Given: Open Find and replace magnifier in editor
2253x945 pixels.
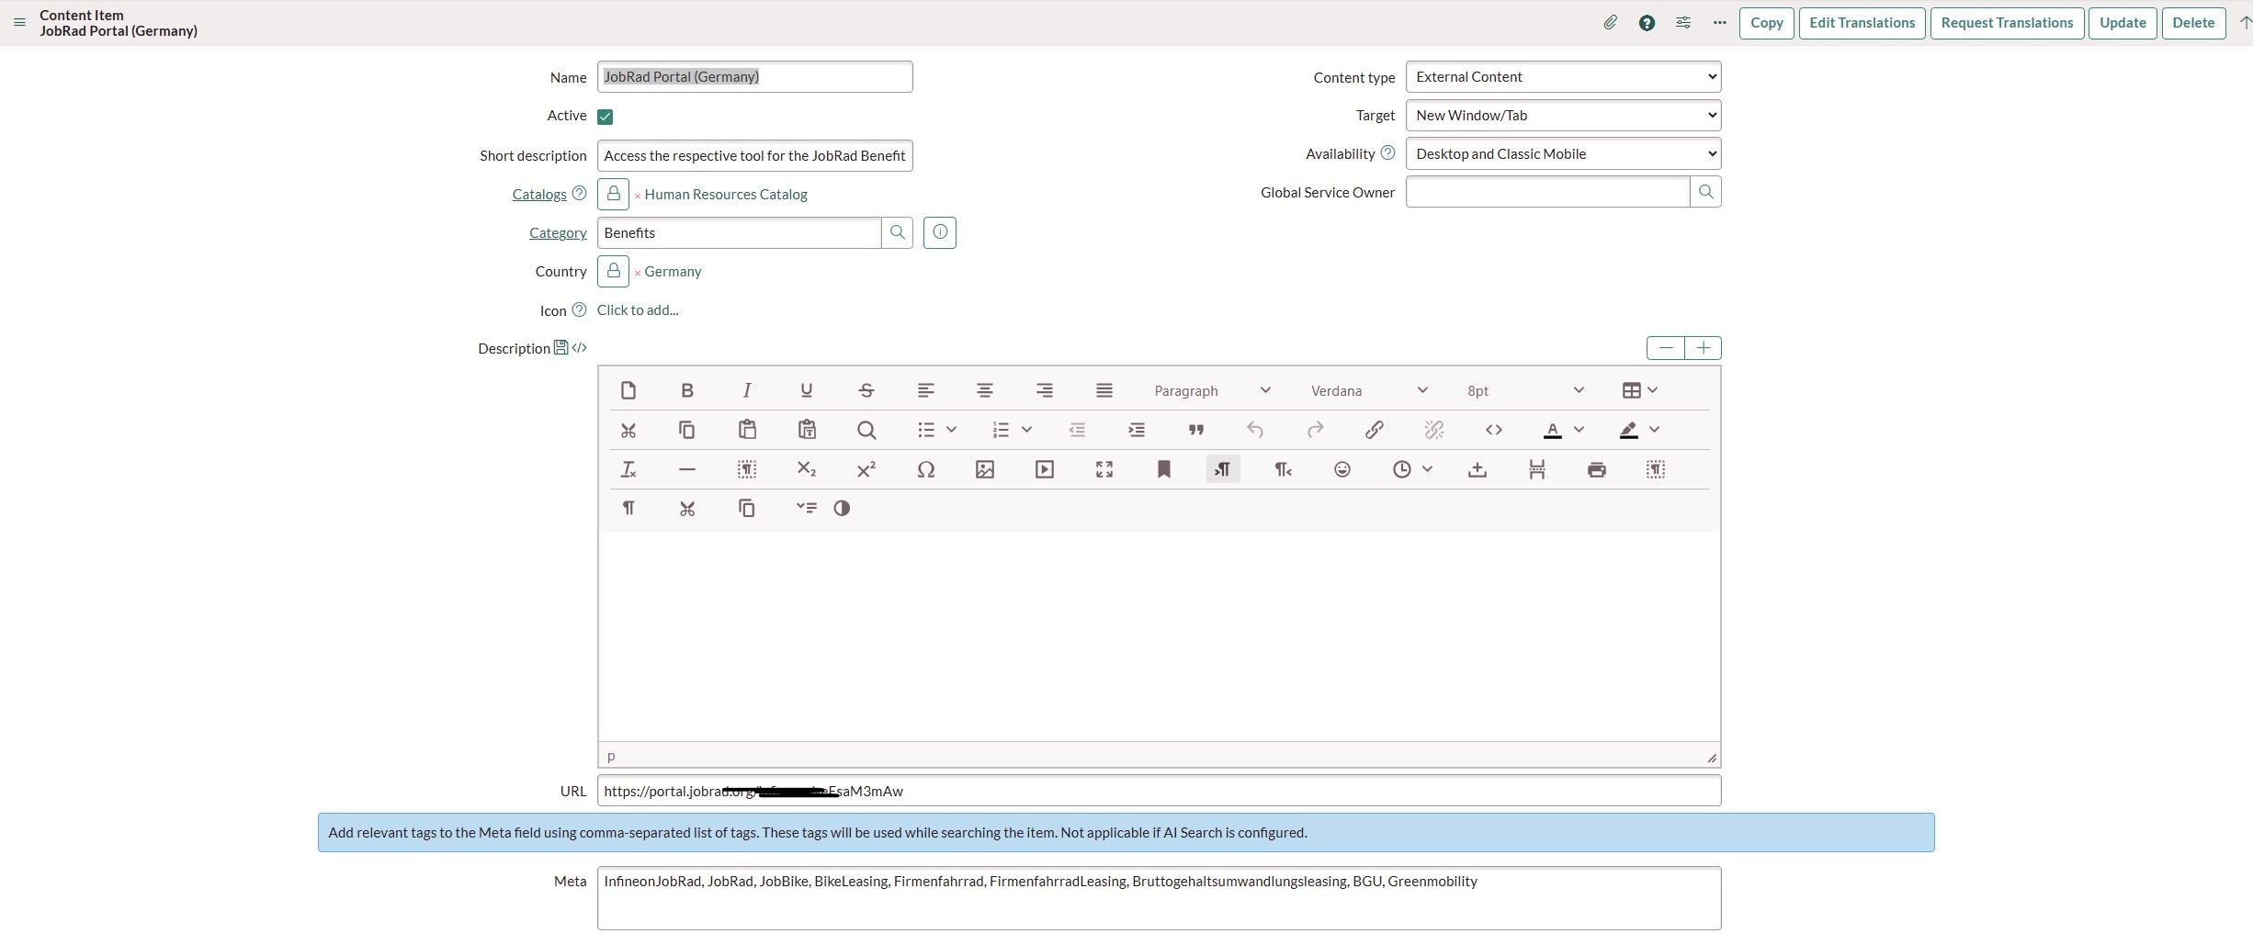Looking at the screenshot, I should (x=866, y=430).
